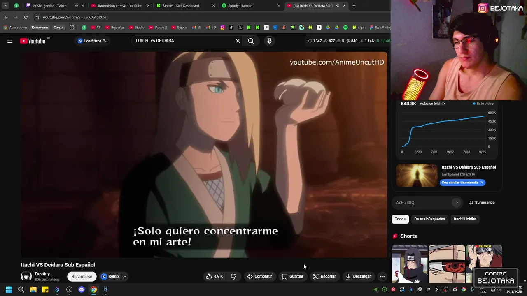Open File Explorer from the taskbar
This screenshot has width=527, height=296.
[33, 289]
